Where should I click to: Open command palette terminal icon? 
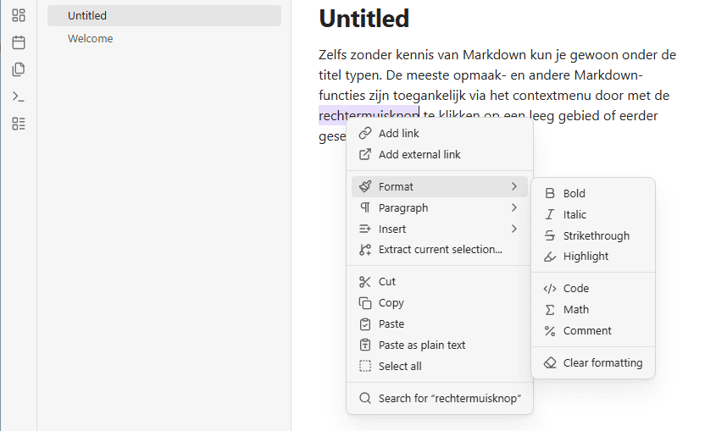tap(19, 97)
